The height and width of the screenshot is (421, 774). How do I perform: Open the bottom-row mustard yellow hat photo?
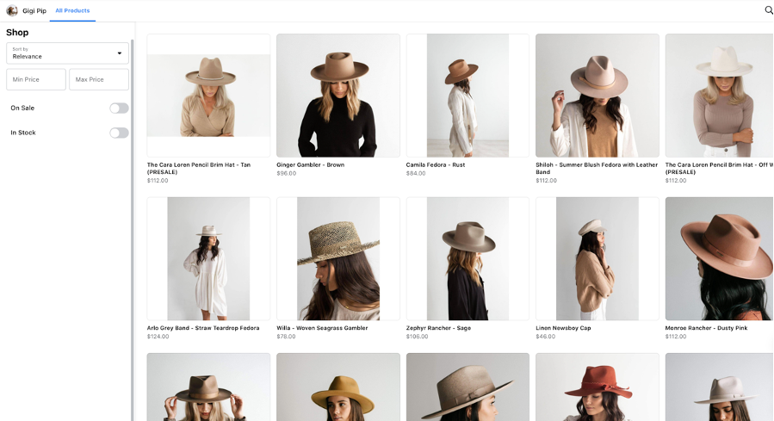coord(338,387)
